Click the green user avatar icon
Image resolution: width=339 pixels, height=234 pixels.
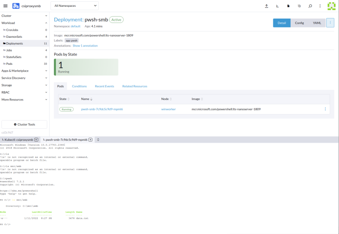click(x=331, y=6)
